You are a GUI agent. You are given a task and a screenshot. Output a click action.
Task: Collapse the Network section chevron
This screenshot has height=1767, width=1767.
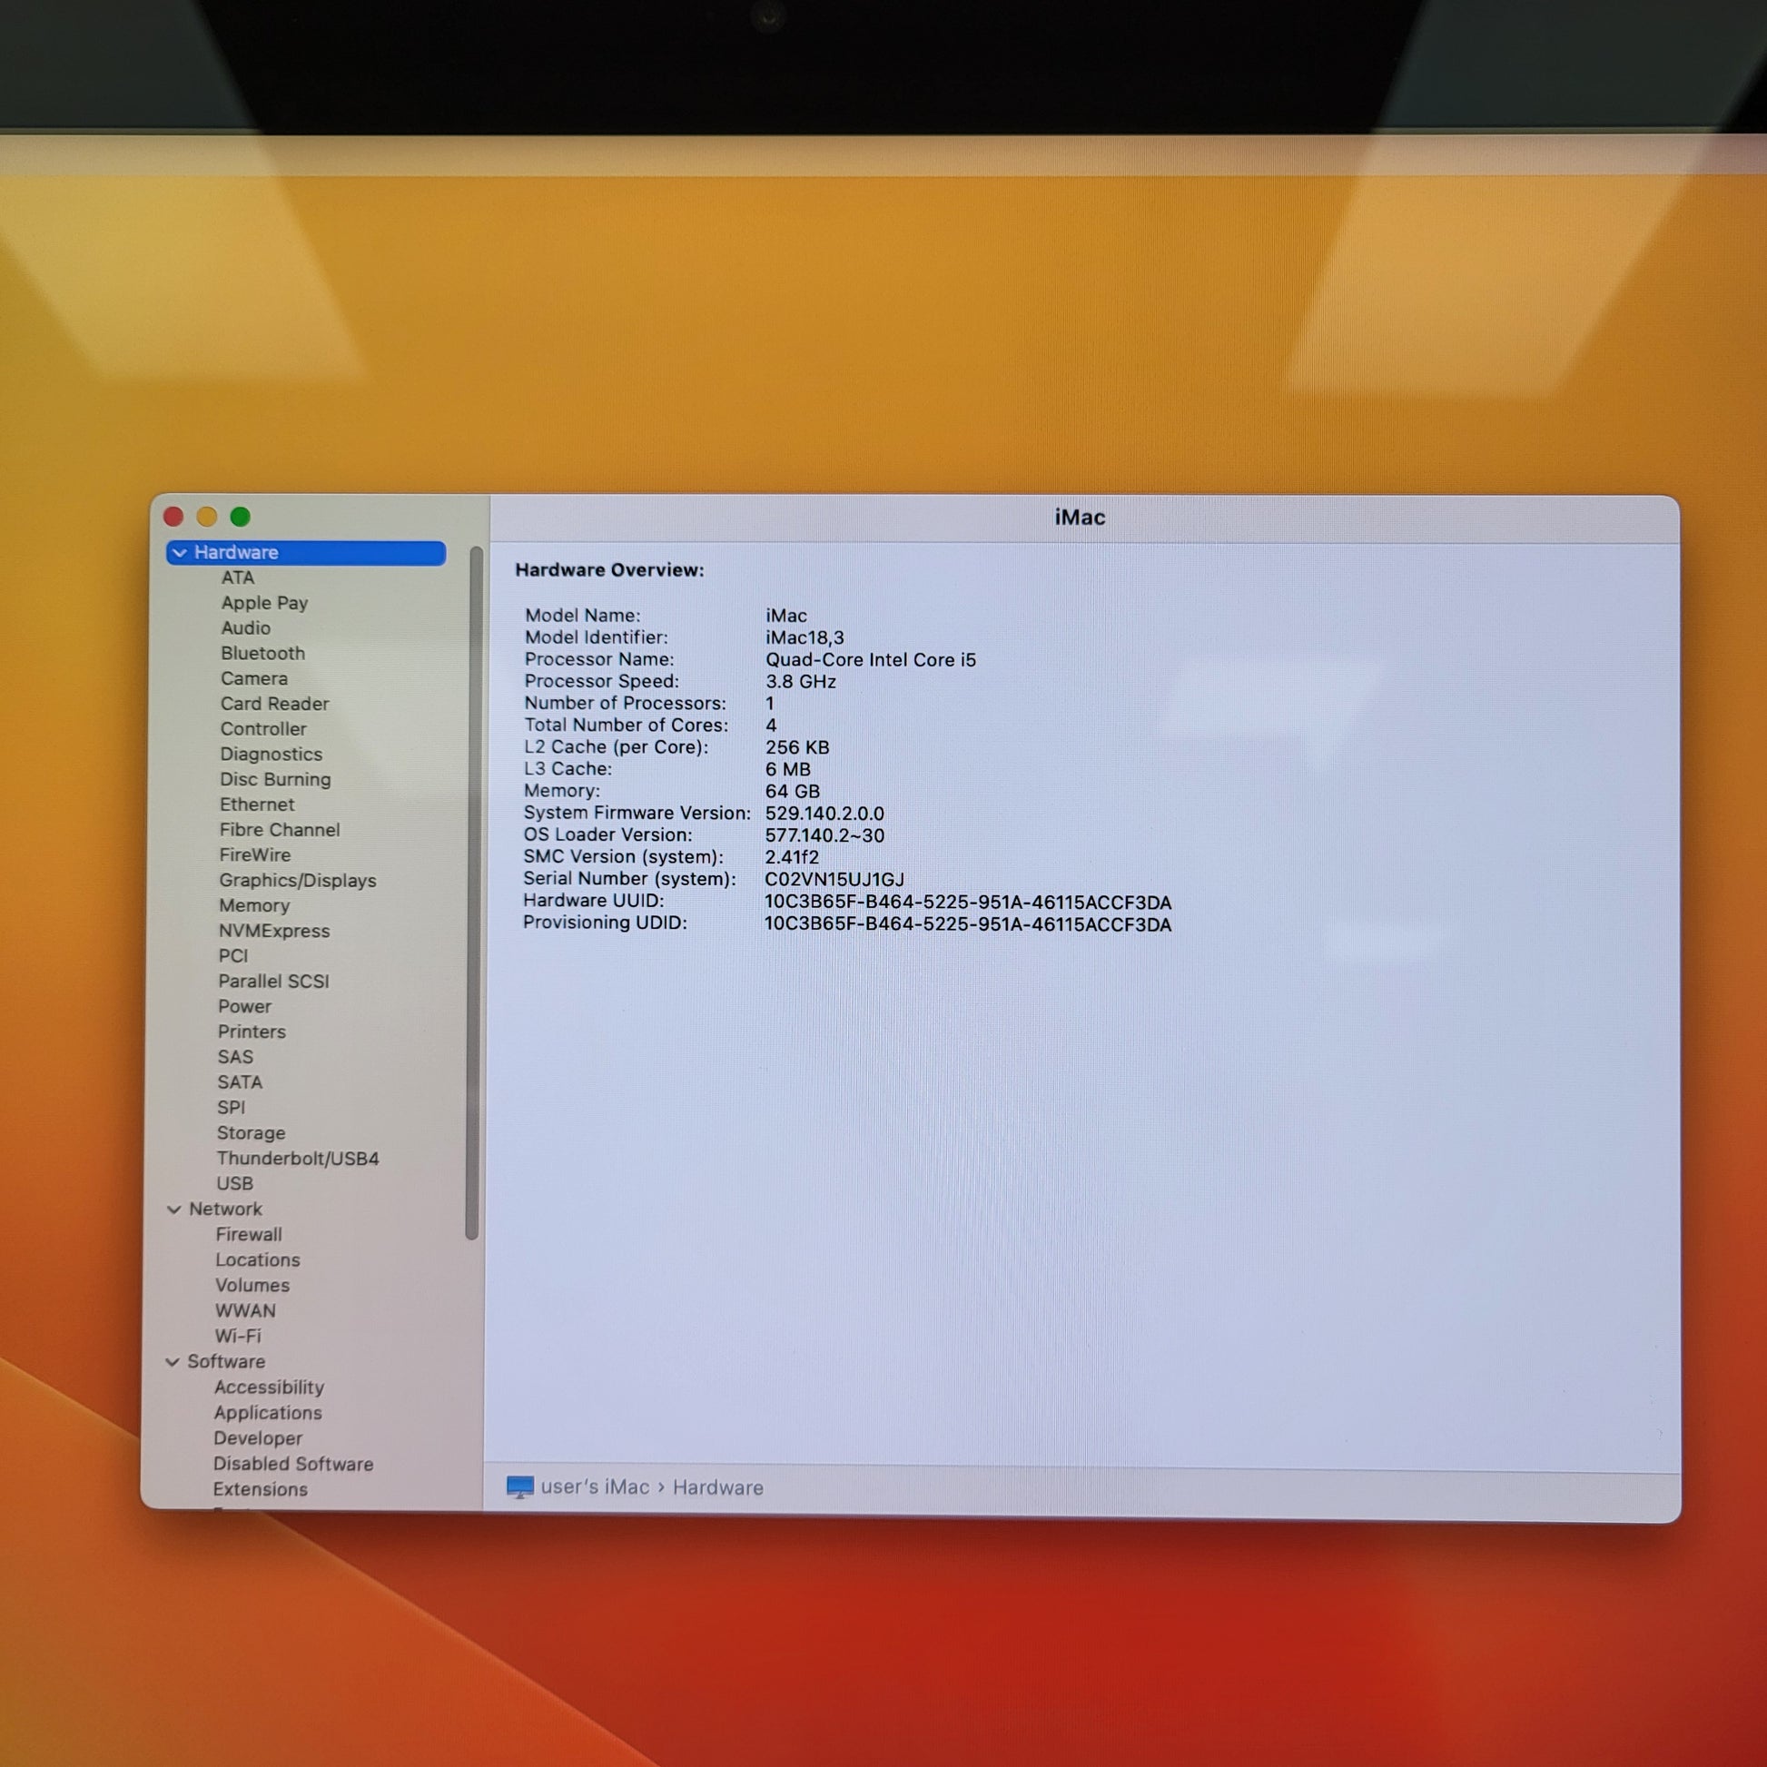[x=173, y=1209]
